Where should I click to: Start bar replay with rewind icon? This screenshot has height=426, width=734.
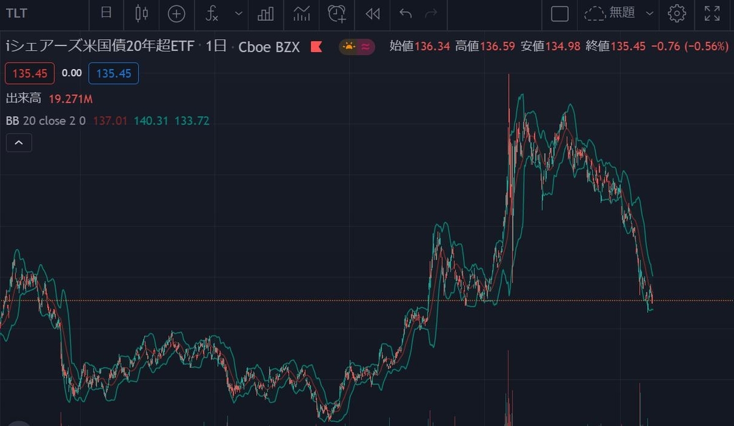pos(373,13)
